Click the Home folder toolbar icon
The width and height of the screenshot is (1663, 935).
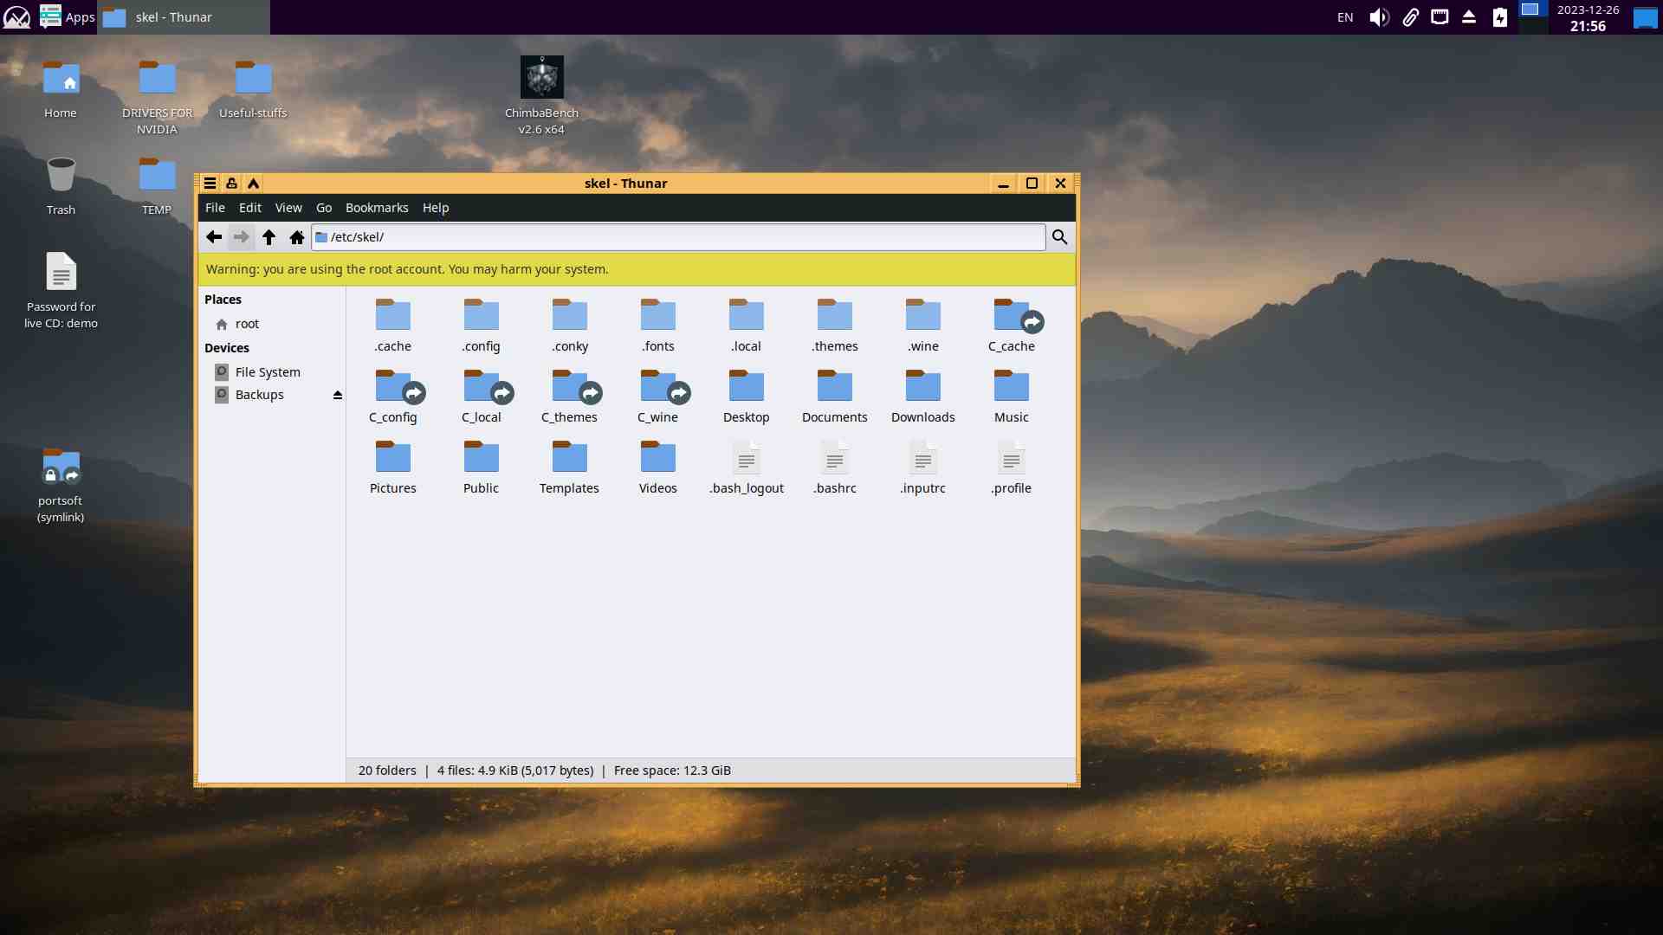click(x=297, y=237)
